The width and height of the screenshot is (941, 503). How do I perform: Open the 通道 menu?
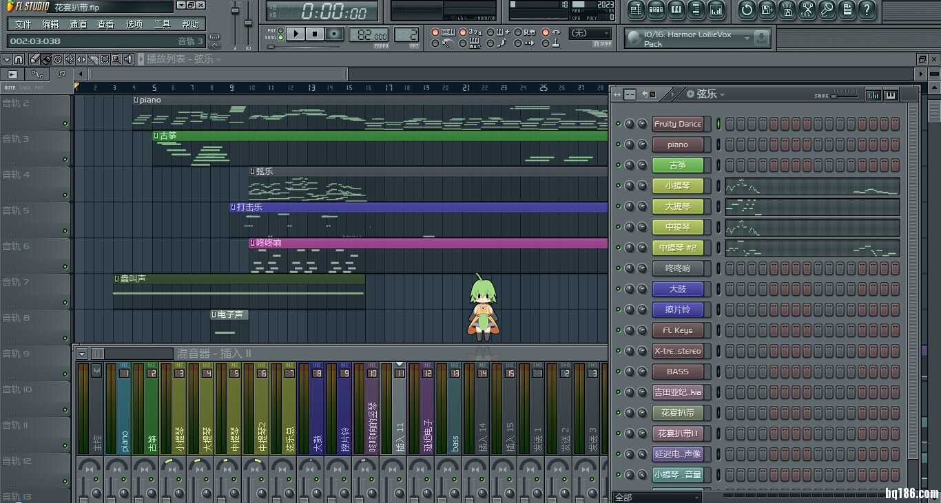click(x=79, y=24)
